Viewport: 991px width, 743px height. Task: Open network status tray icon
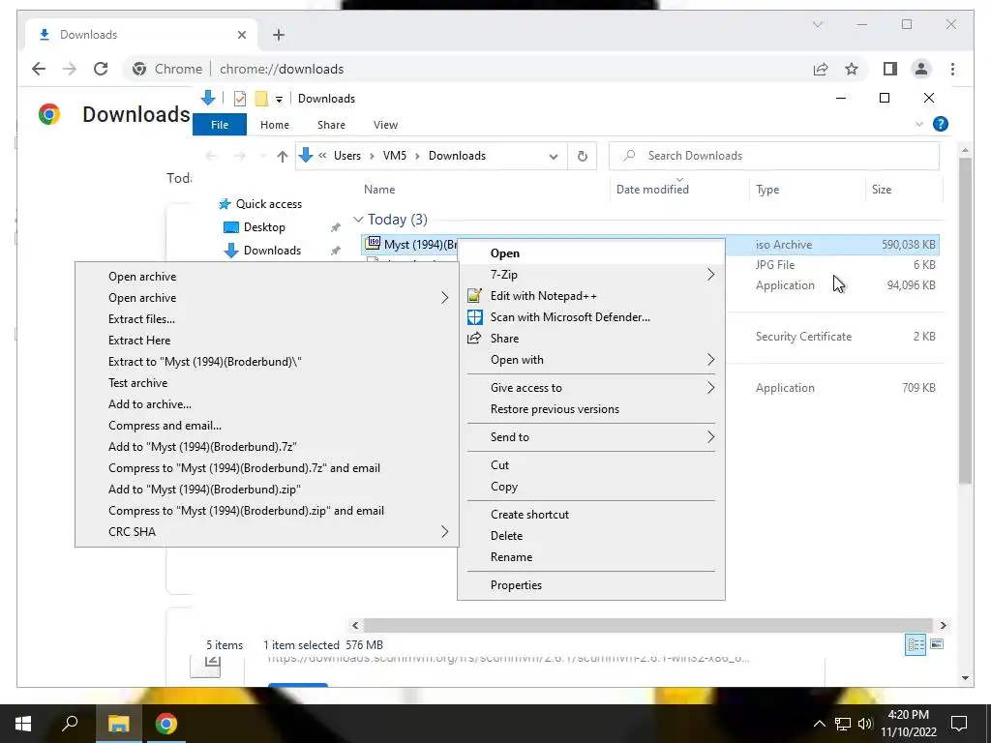click(842, 724)
